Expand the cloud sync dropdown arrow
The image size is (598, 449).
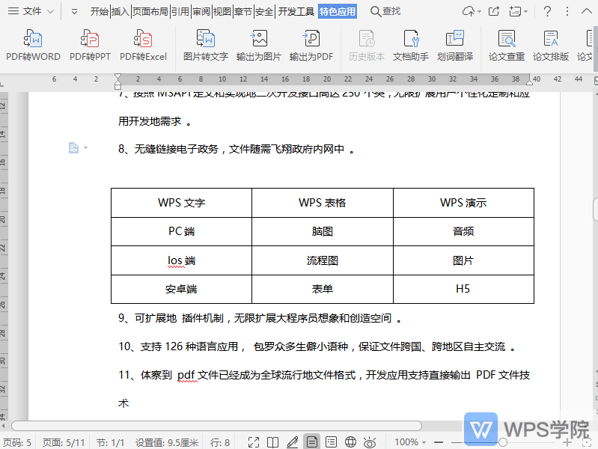[480, 12]
